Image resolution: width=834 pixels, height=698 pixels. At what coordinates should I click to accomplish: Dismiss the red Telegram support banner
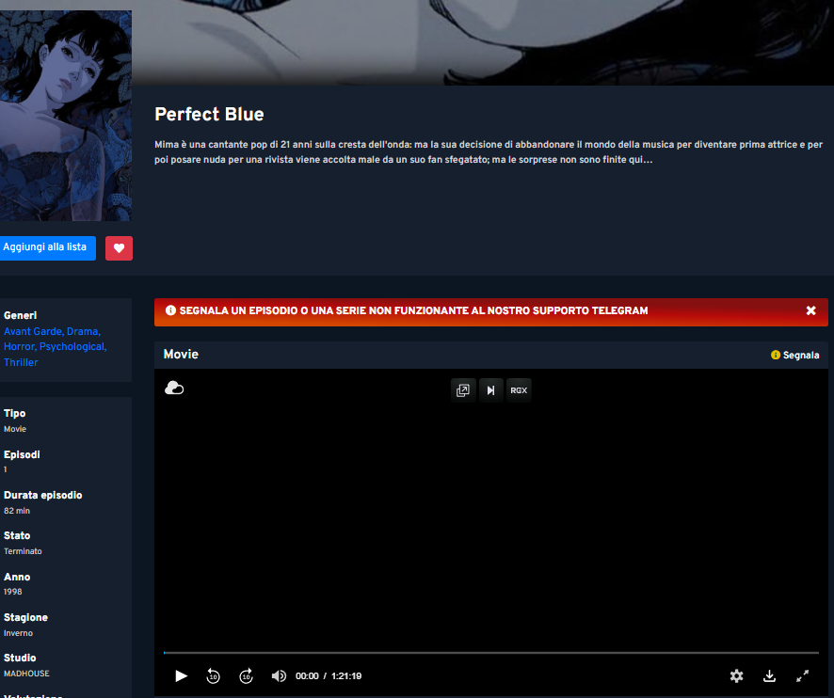pos(810,310)
